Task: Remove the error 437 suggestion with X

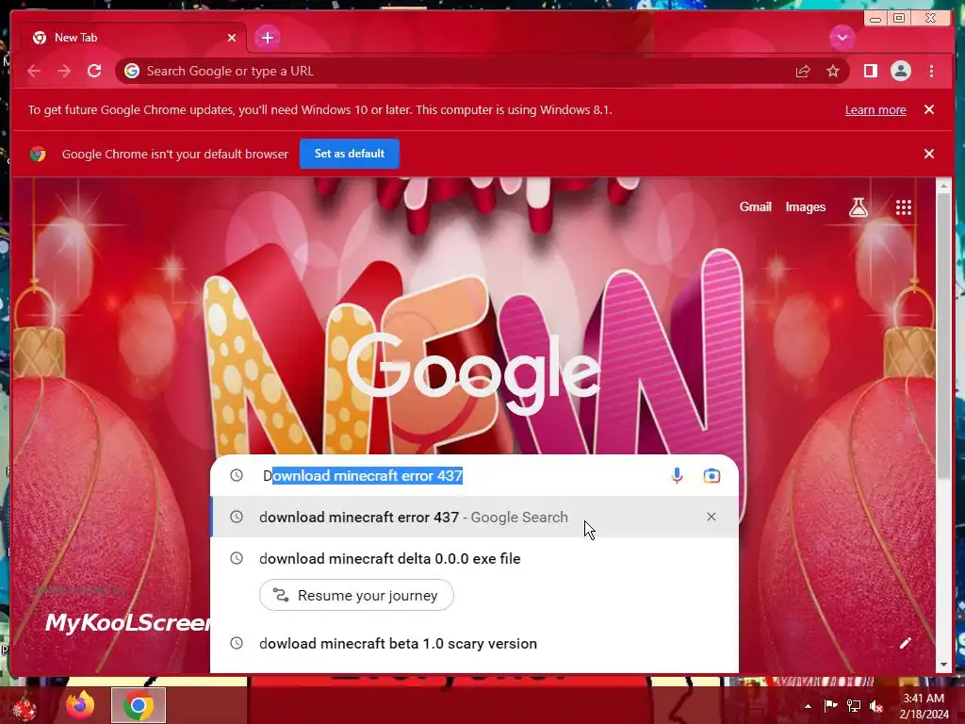Action: point(711,517)
